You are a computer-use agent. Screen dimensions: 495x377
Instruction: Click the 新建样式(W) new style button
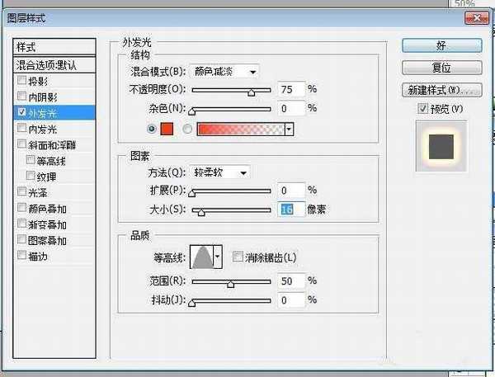pos(442,90)
